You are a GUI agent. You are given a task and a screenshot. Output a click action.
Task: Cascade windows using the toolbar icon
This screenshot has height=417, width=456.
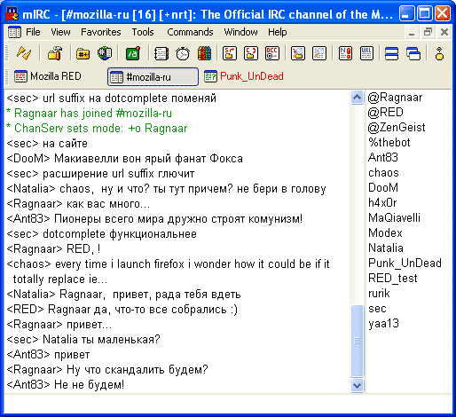[413, 53]
